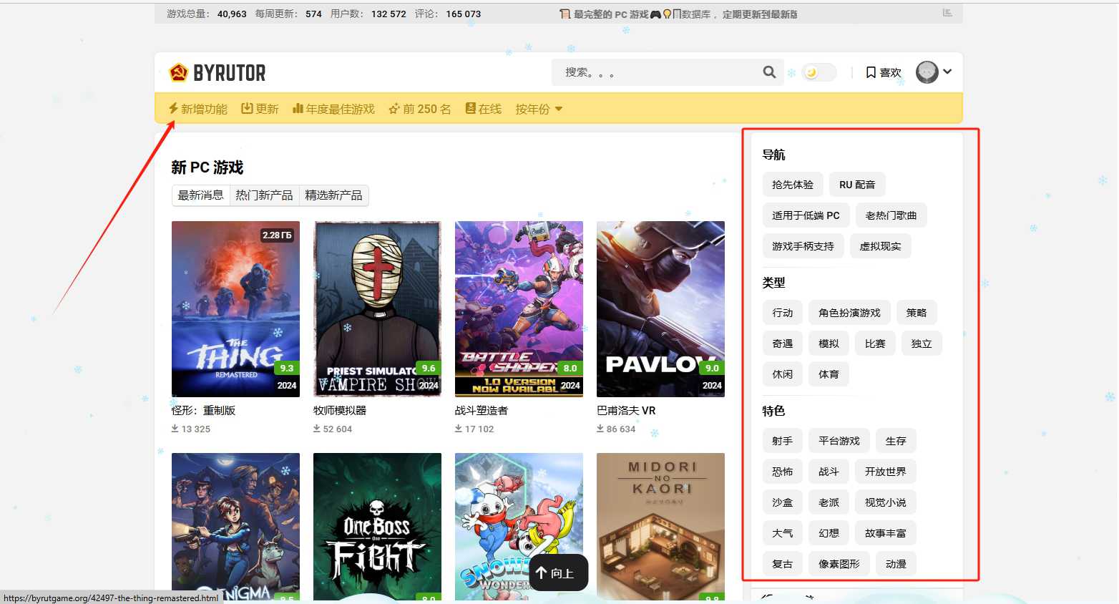Viewport: 1119px width, 604px height.
Task: Select the 游戏手柄支持 tag
Action: 803,246
